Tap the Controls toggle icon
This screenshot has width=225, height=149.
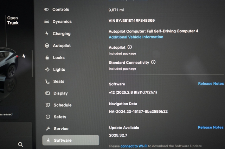pyautogui.click(x=46, y=9)
